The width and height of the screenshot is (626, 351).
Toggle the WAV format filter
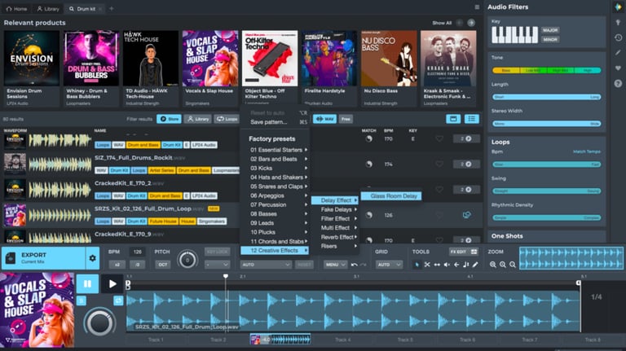pyautogui.click(x=324, y=119)
